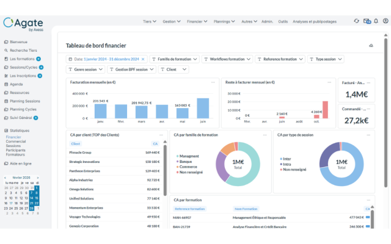Open the Financier menu in top bar

(195, 21)
